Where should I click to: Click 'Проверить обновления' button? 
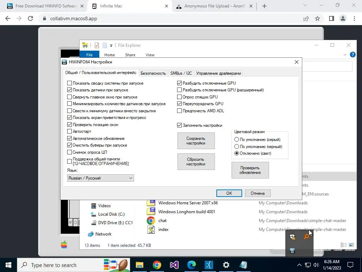250,170
